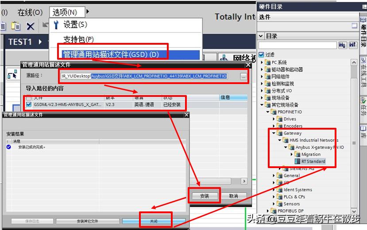Click the TEST1 project breadcrumb
This screenshot has height=230, width=367.
[x=20, y=42]
